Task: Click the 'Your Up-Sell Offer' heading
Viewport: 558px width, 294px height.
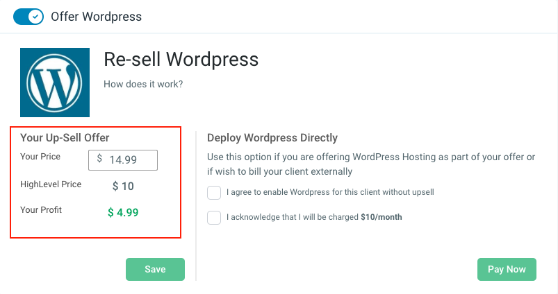Action: (65, 138)
